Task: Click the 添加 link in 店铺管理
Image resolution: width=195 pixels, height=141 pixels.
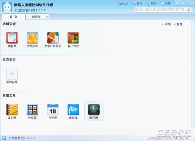Action: pos(166,24)
